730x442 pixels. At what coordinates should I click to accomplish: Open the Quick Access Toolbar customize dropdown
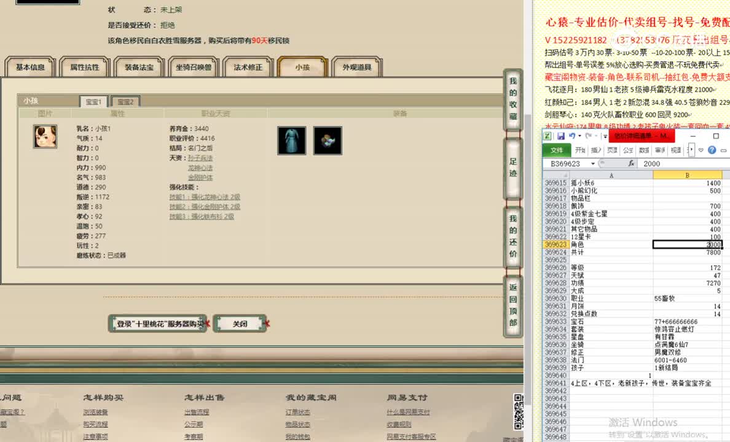click(x=605, y=136)
